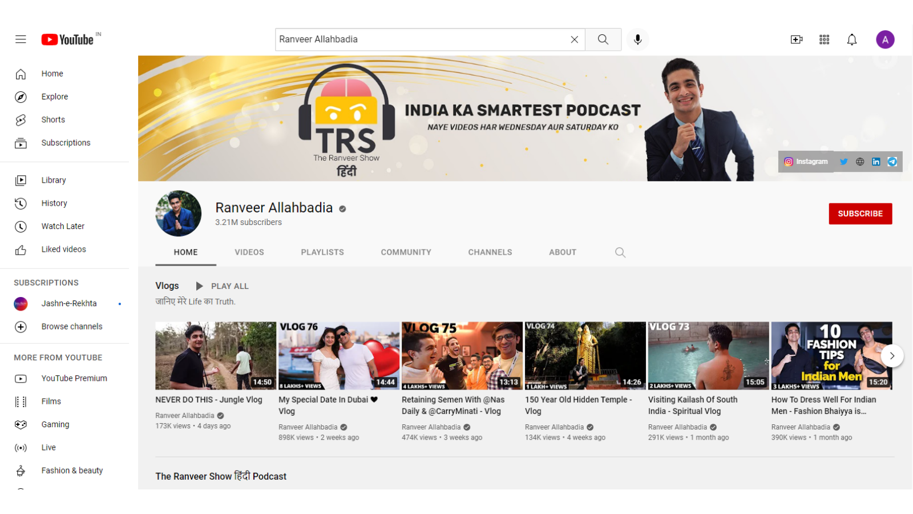Open Subscriptions from the sidebar
The height and width of the screenshot is (514, 913).
64,143
